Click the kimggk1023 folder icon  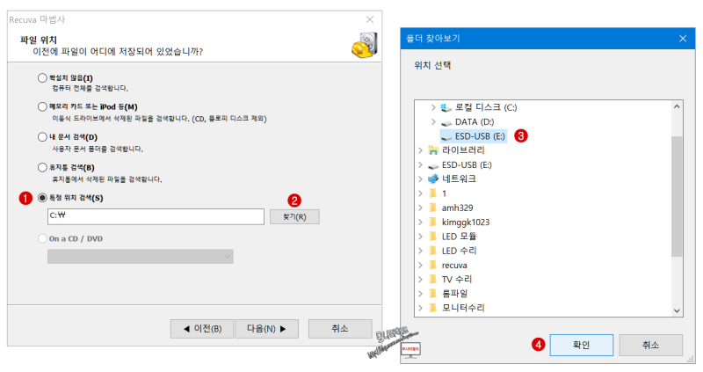tap(432, 222)
